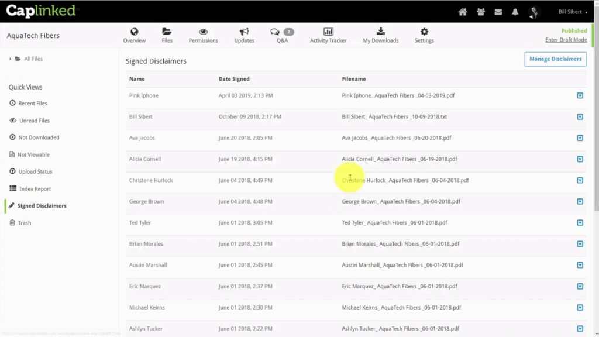Viewport: 599px width, 337px height.
Task: Open Bill Sibert user menu dropdown
Action: 573,12
